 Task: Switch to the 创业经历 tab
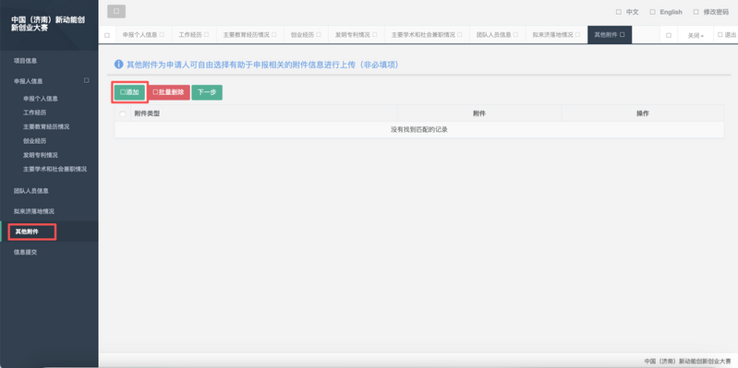[303, 35]
